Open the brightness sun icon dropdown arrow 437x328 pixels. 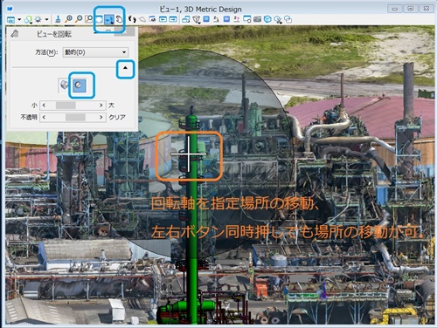tap(46, 19)
